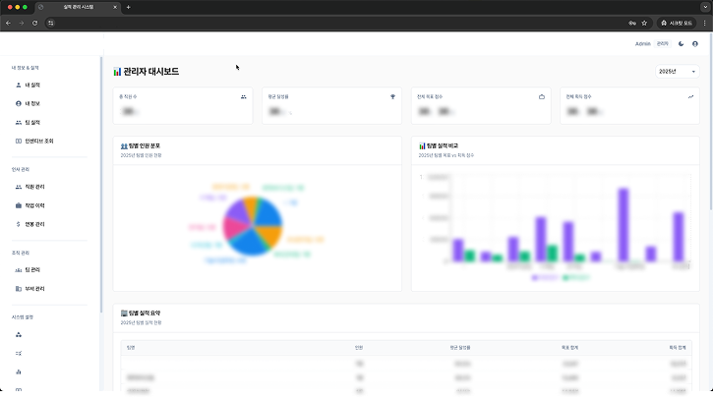Click the 연봉 관리 dollar icon

pos(19,224)
